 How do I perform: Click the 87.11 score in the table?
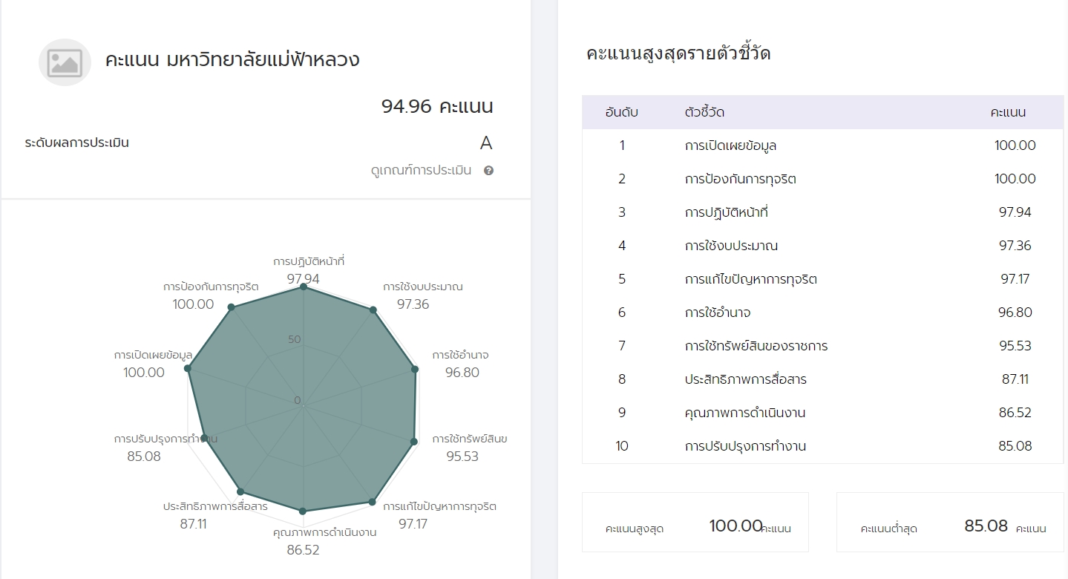[1015, 379]
